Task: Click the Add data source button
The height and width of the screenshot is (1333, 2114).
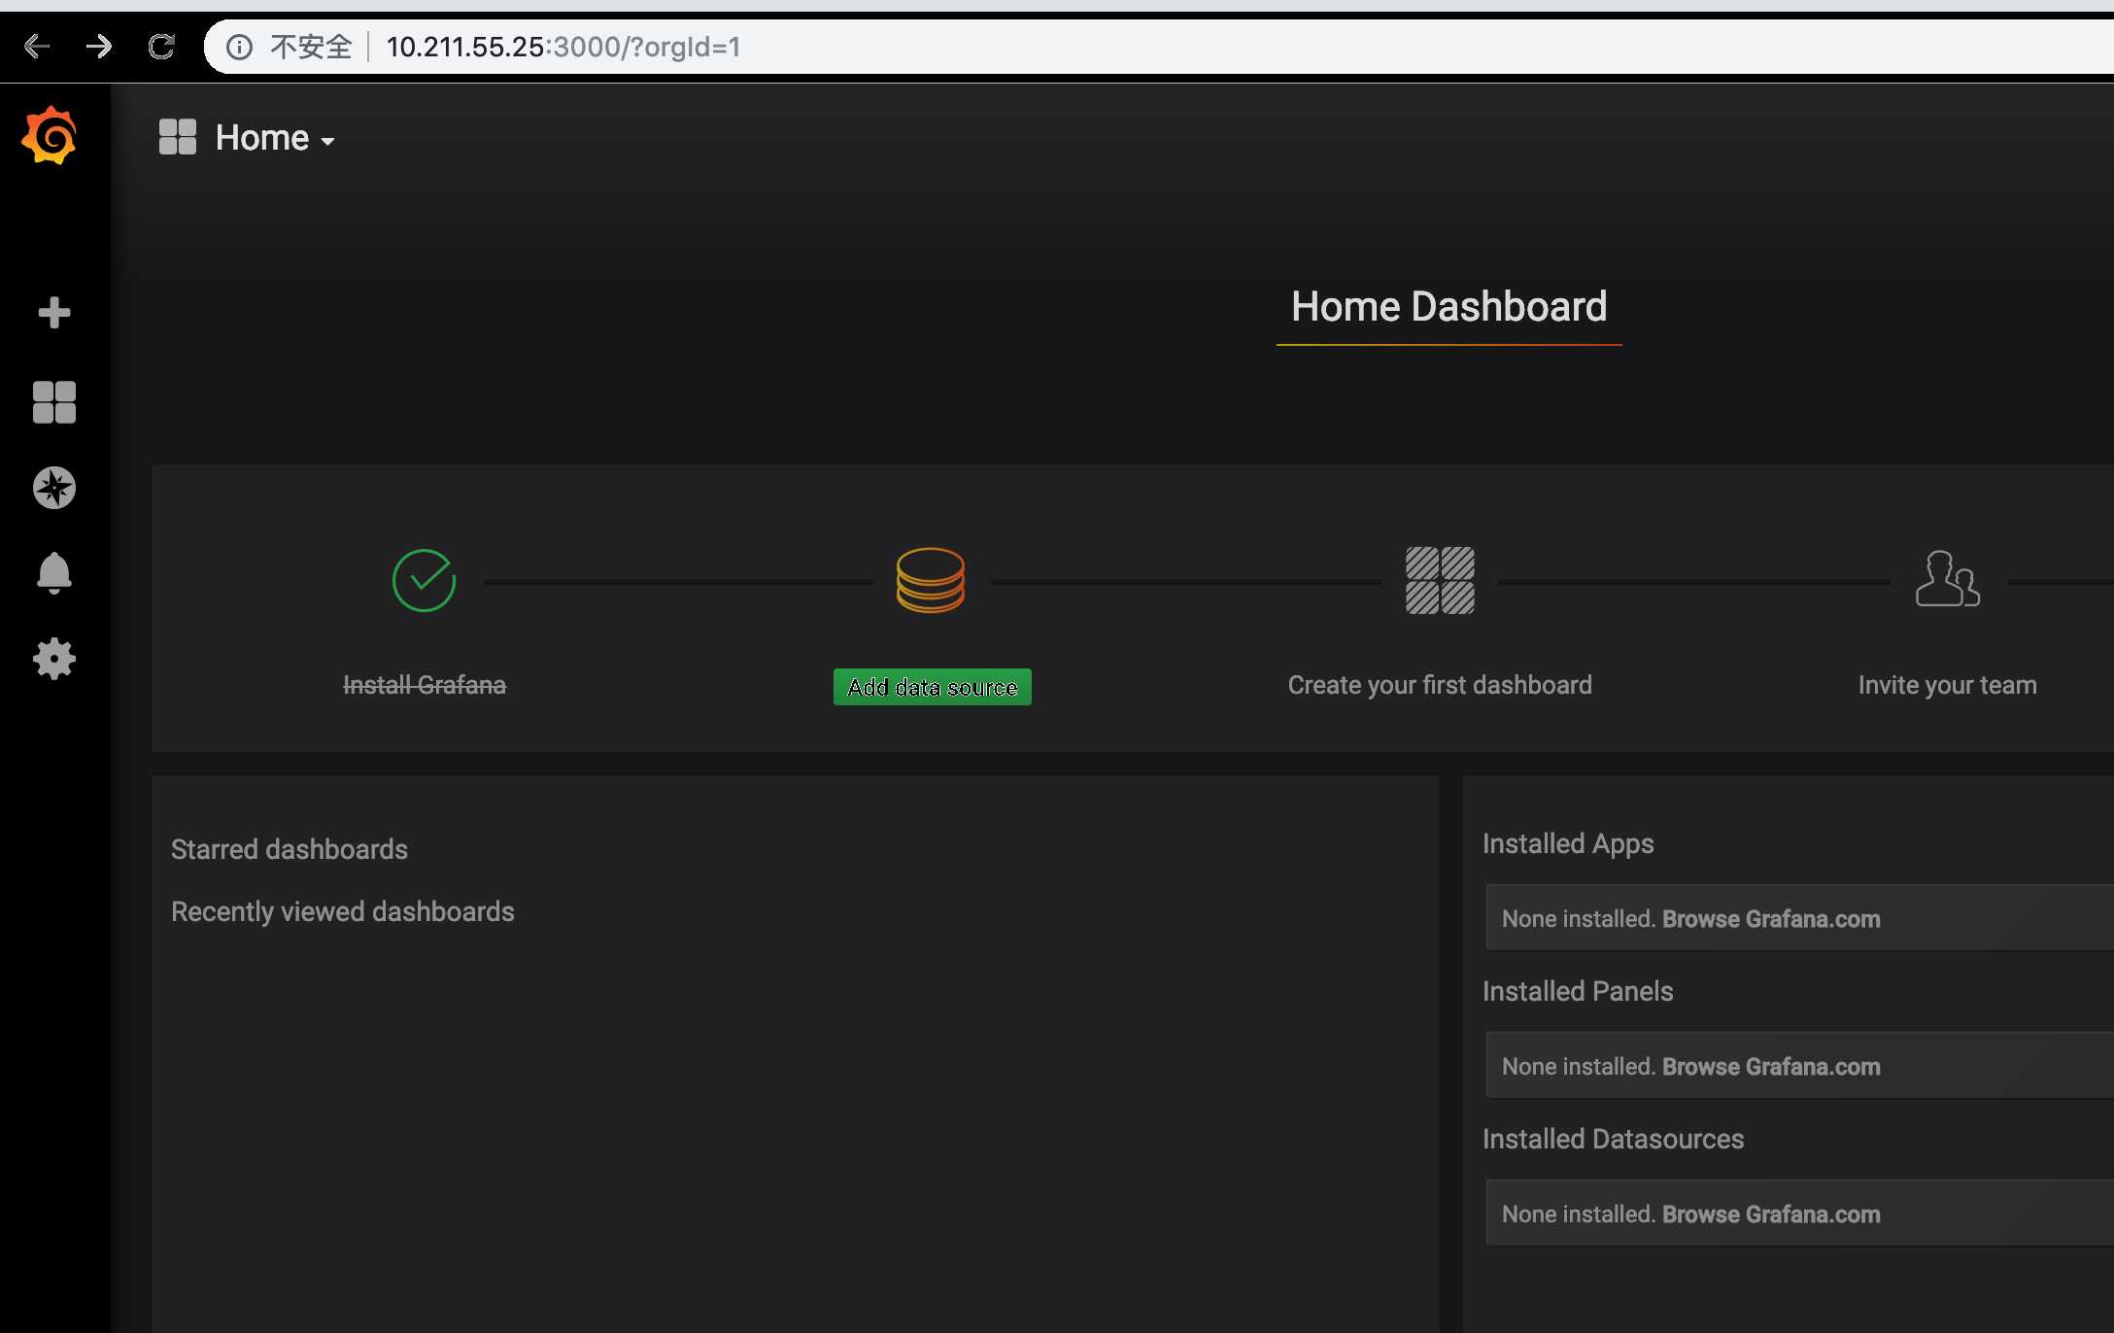Action: tap(932, 687)
